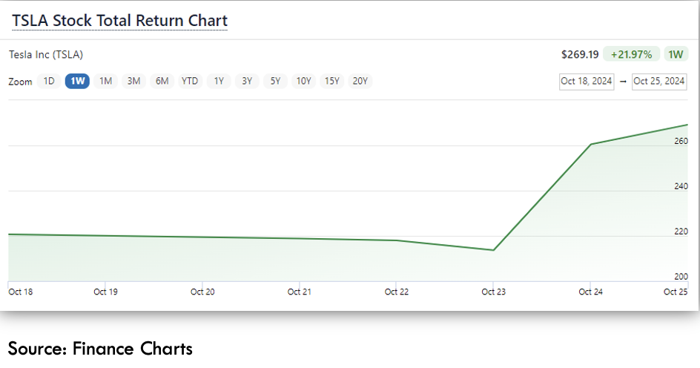700x368 pixels.
Task: Choose the 3M zoom range
Action: 133,82
